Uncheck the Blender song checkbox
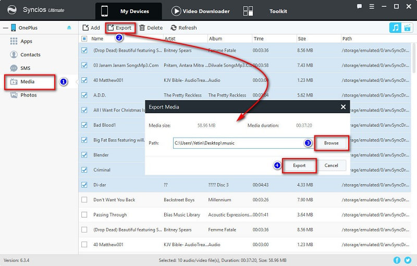 click(84, 155)
